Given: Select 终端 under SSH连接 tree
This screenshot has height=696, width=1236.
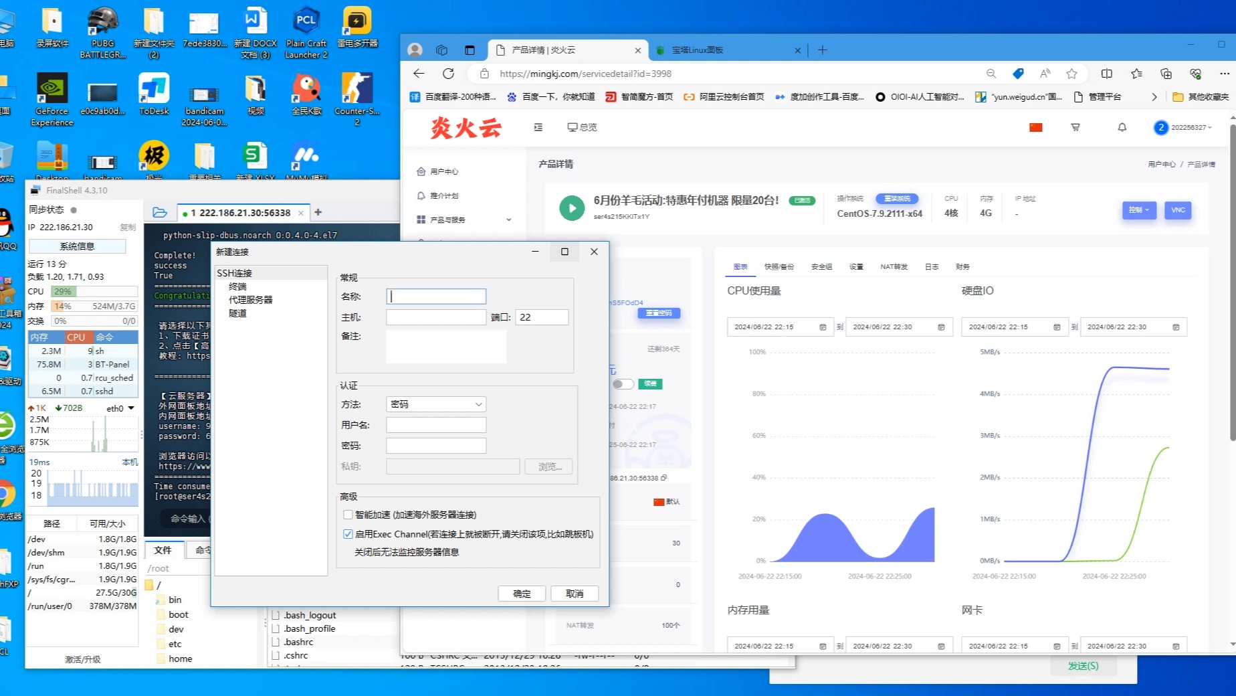Looking at the screenshot, I should 237,286.
